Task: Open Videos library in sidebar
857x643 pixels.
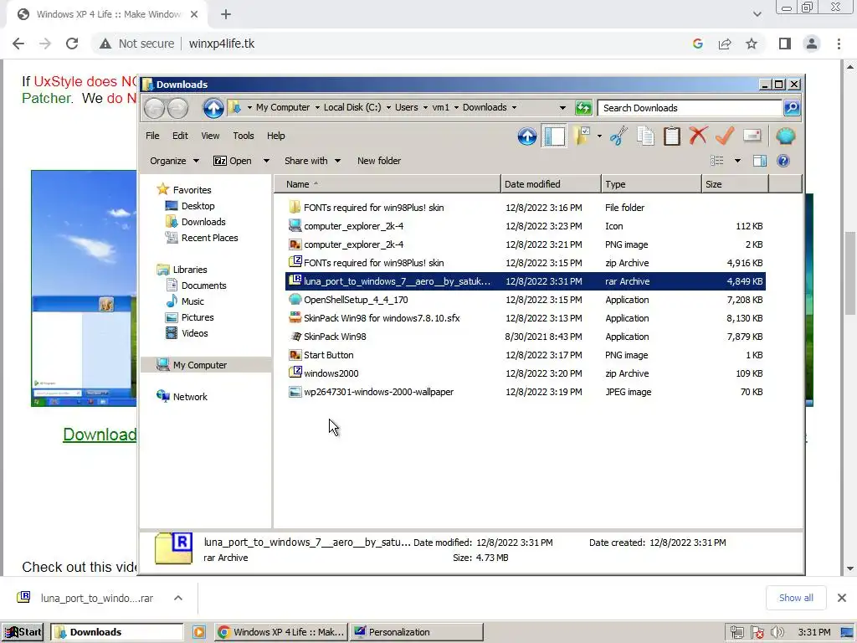Action: coord(187,333)
